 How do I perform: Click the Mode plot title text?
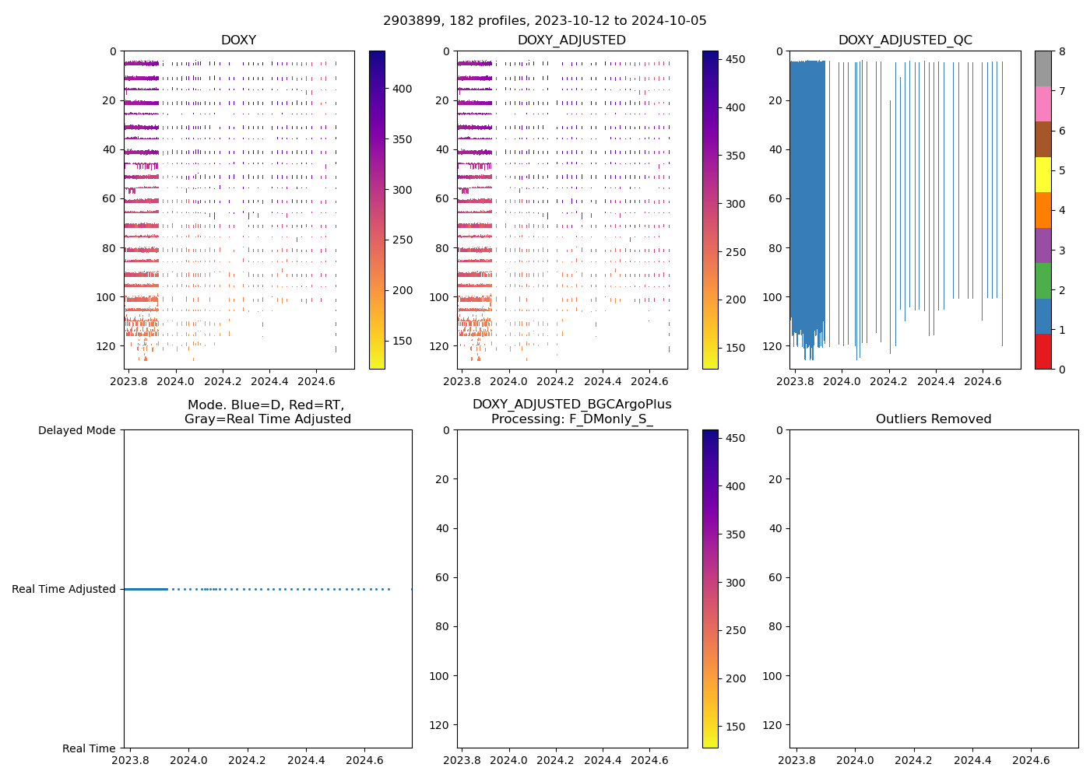267,412
